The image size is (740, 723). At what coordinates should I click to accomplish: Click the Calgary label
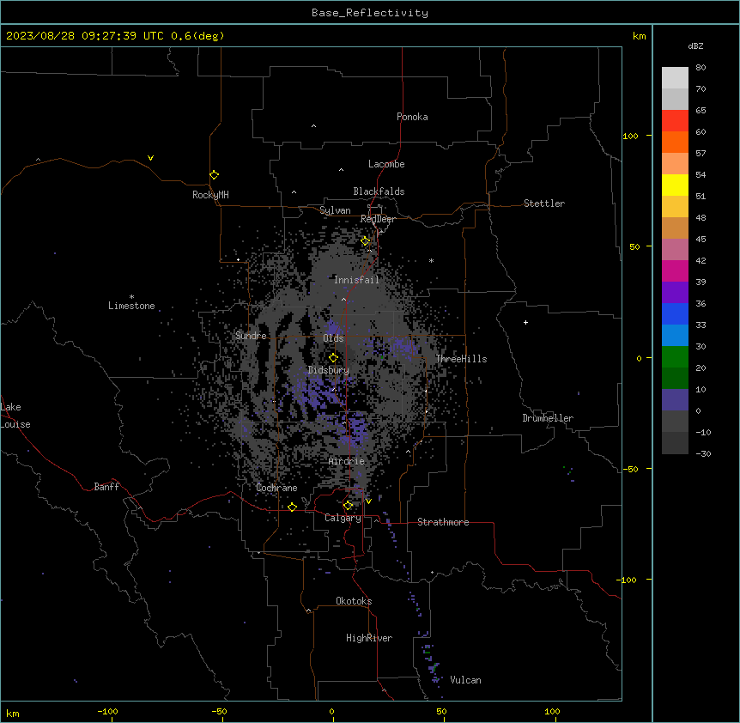pos(343,518)
